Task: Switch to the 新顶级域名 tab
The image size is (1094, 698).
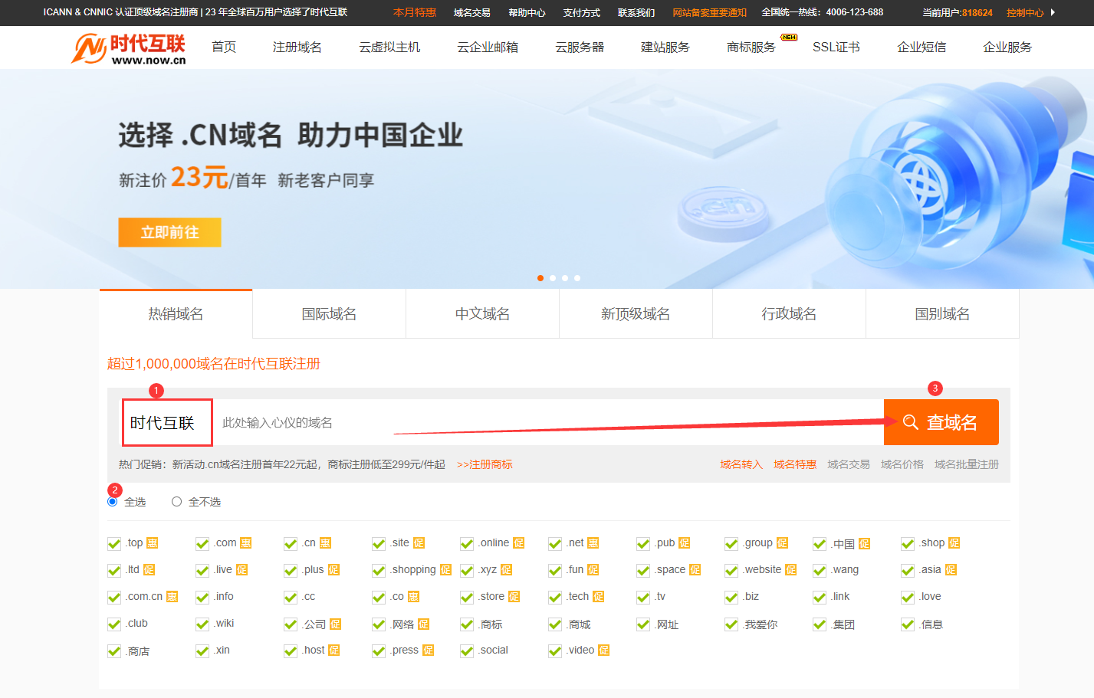Action: (636, 314)
